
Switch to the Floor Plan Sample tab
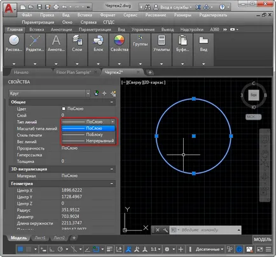[73, 72]
